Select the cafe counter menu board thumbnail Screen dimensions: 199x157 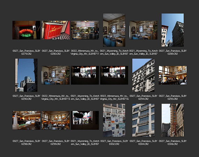pos(85,30)
